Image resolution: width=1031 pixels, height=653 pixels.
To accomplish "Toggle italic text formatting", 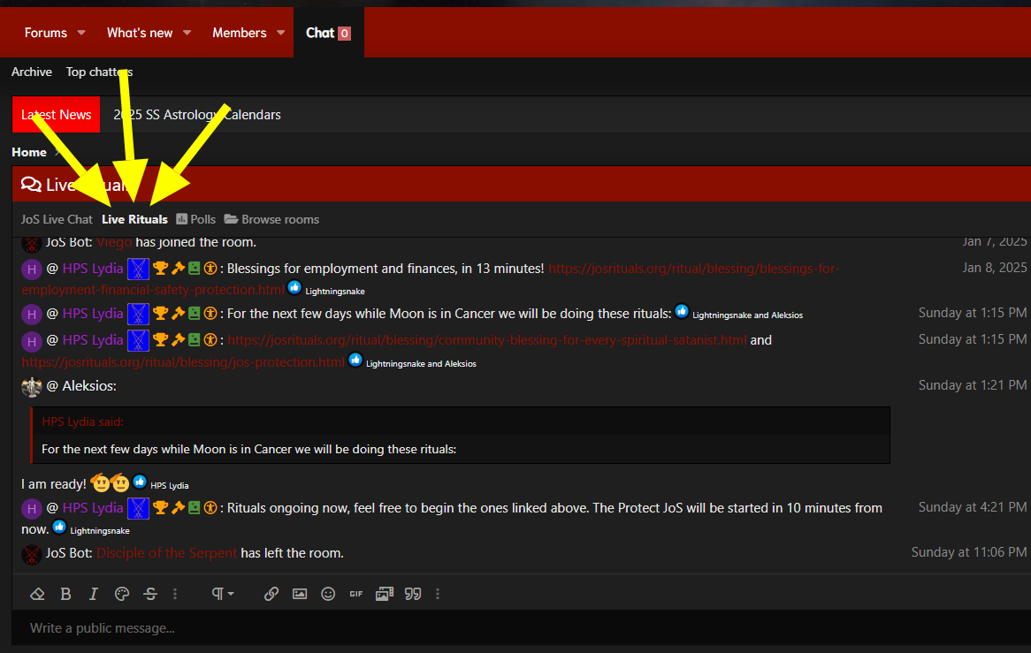I will (x=94, y=594).
